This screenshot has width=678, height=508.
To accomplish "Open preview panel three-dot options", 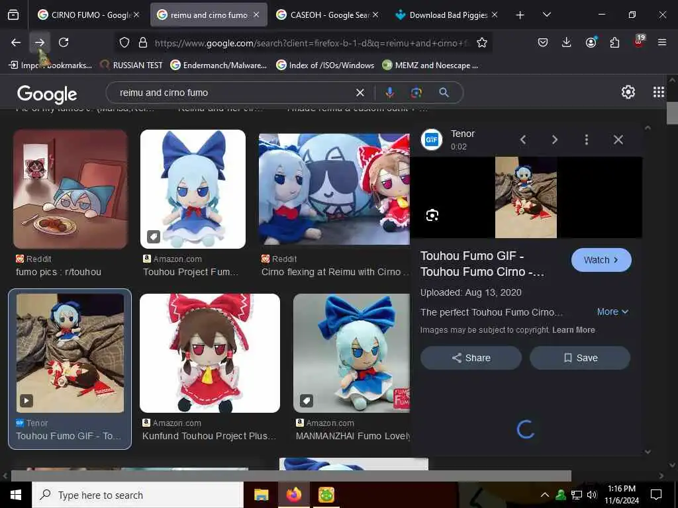I will tap(587, 140).
